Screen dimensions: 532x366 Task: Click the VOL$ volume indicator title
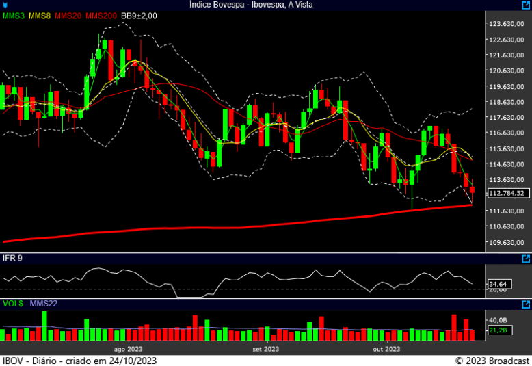click(x=12, y=304)
